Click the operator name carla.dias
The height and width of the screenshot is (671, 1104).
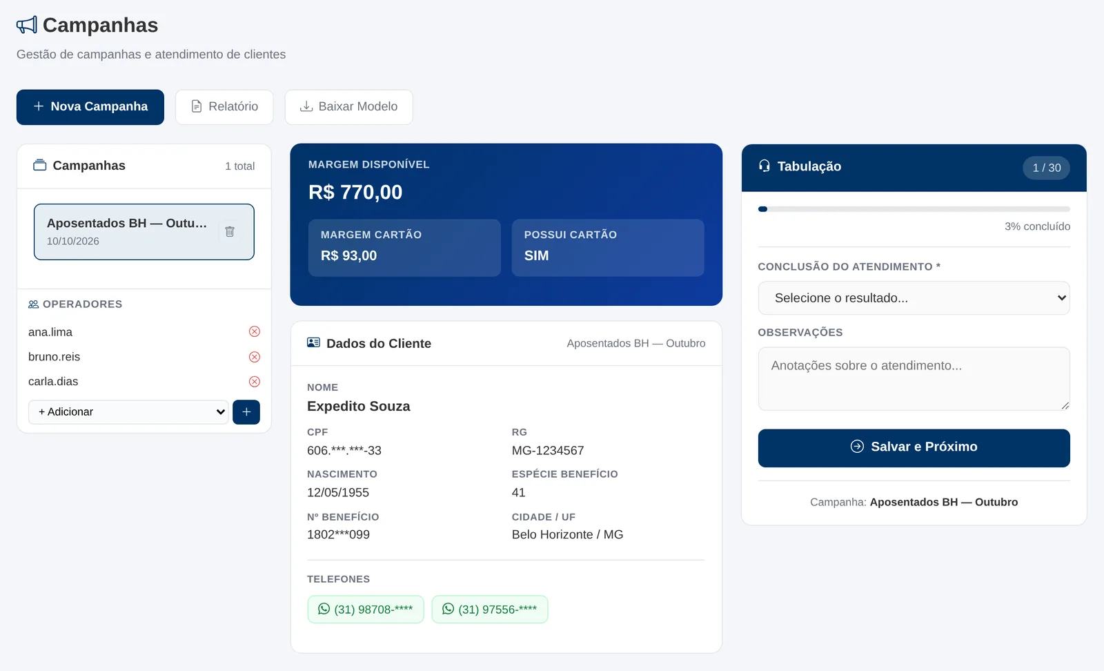click(53, 382)
